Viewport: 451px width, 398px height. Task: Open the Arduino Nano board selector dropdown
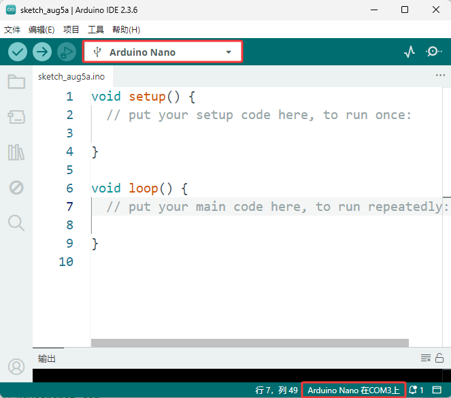pos(163,52)
